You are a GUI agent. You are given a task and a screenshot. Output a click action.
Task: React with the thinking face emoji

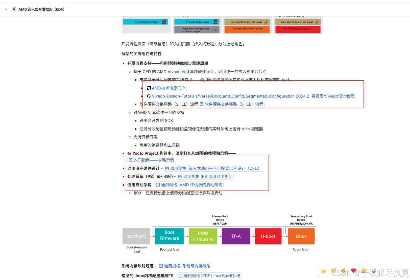click(364, 271)
